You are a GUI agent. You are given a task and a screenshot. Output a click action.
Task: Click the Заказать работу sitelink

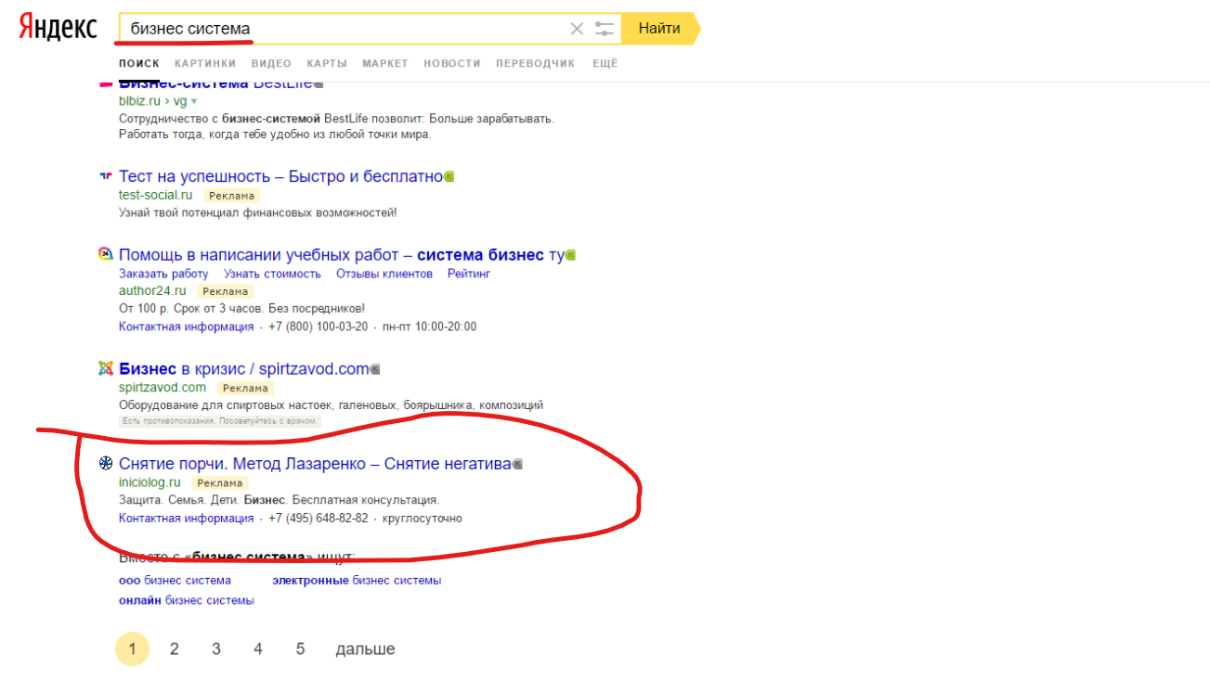163,274
